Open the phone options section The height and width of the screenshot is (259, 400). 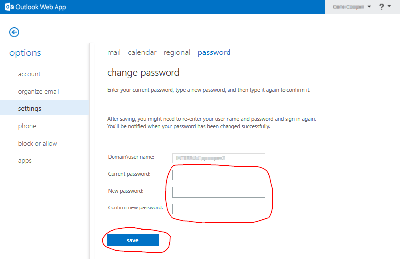(x=27, y=126)
